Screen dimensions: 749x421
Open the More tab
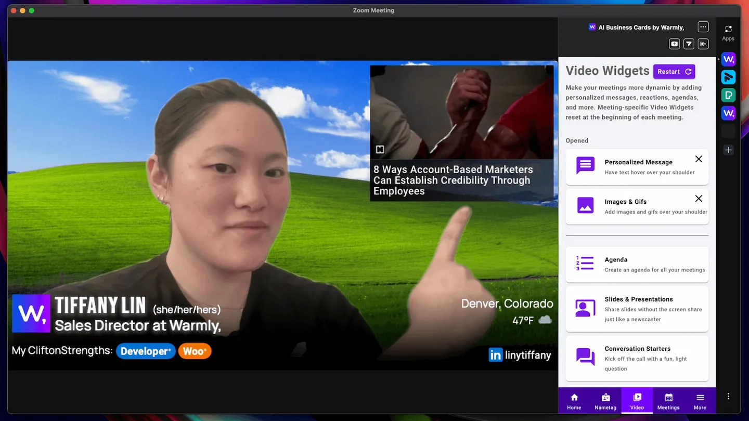click(700, 401)
